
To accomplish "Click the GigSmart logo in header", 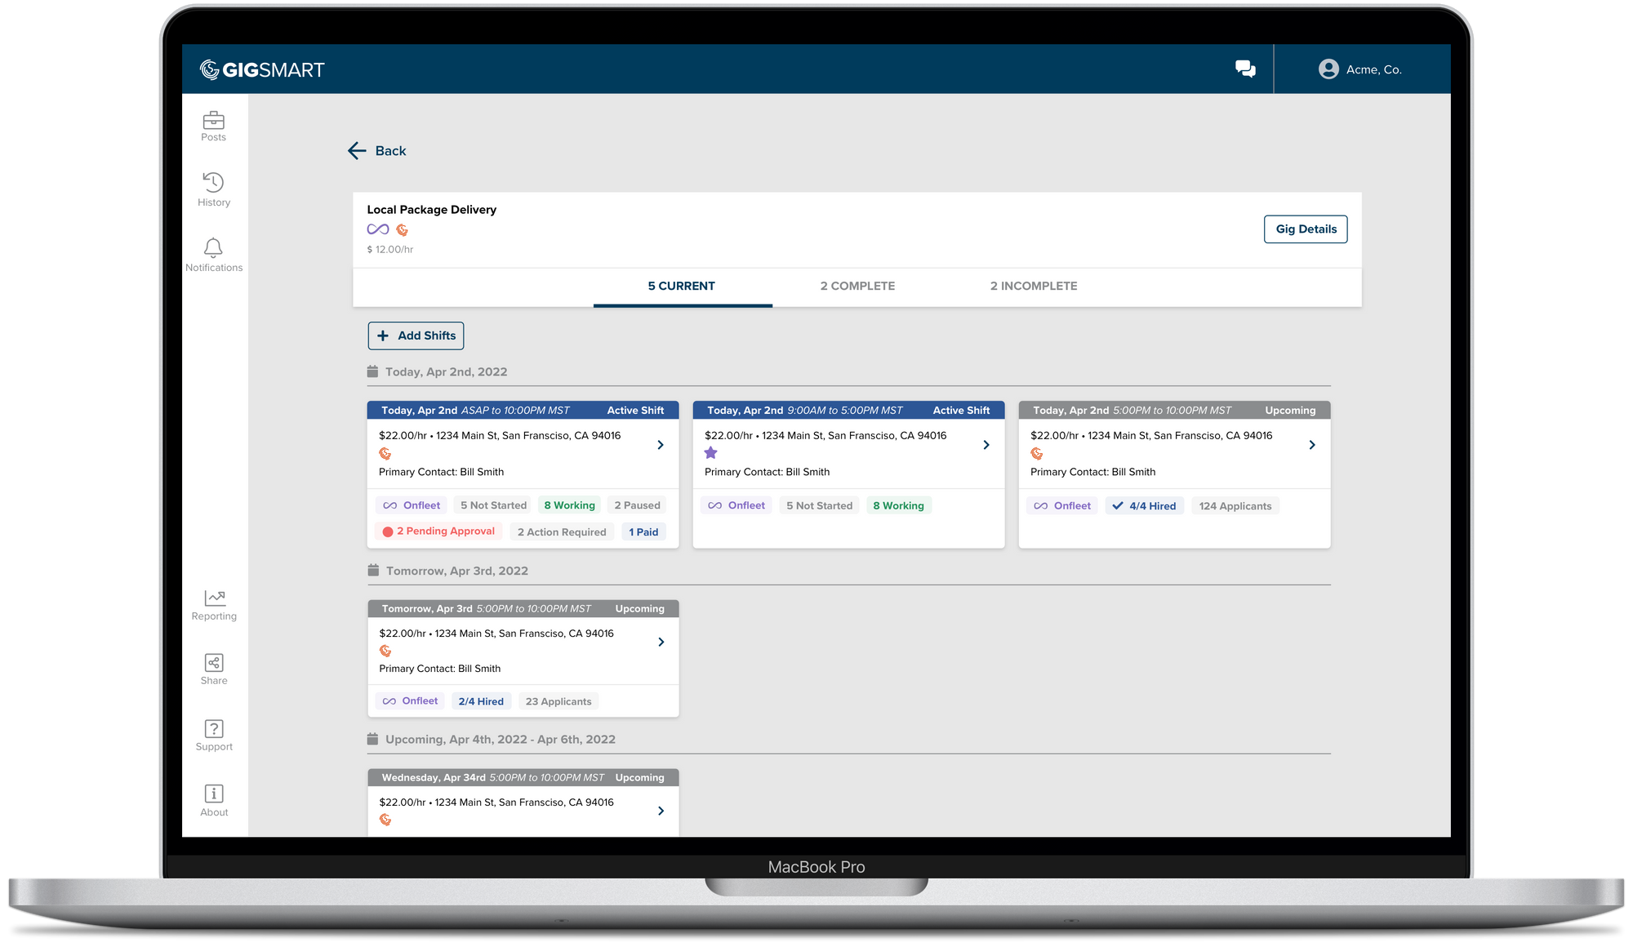I will pyautogui.click(x=262, y=70).
